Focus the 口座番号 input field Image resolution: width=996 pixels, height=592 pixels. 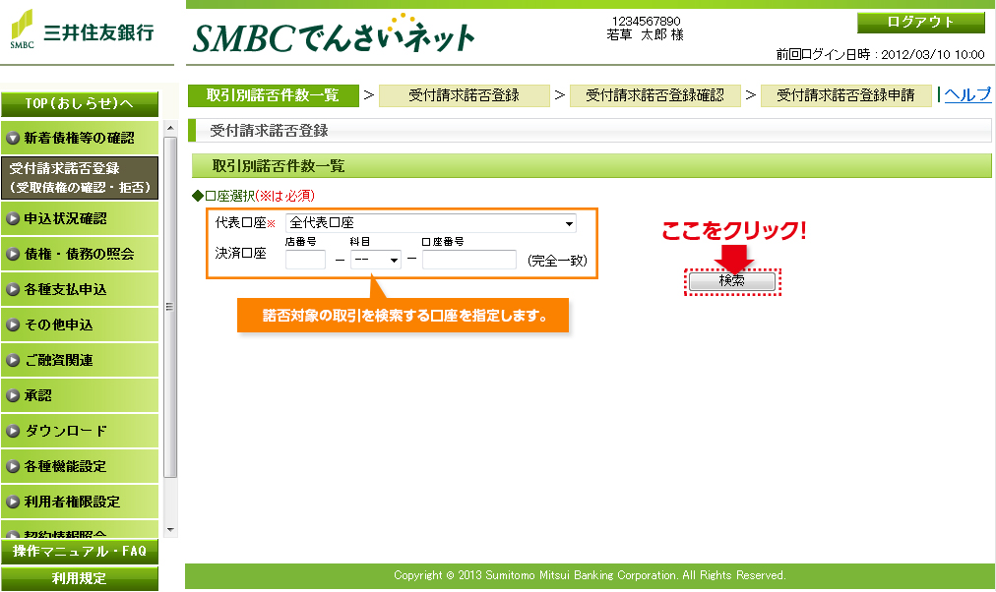469,260
